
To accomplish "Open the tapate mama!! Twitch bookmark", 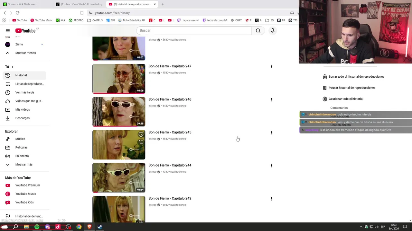I will pos(188,20).
